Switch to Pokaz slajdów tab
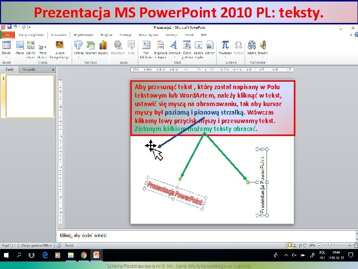The image size is (358, 269). pos(149,35)
